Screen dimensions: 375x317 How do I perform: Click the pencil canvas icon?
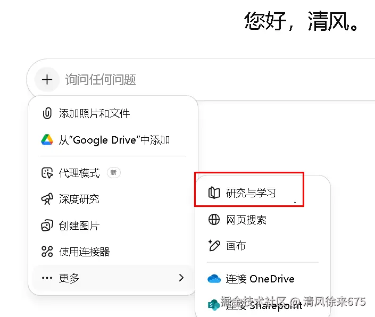click(214, 245)
